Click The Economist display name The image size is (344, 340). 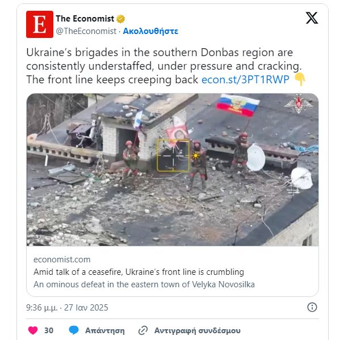(85, 19)
